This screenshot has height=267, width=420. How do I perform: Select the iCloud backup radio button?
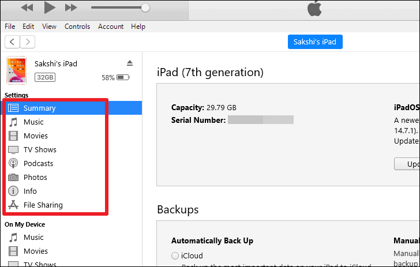(175, 255)
